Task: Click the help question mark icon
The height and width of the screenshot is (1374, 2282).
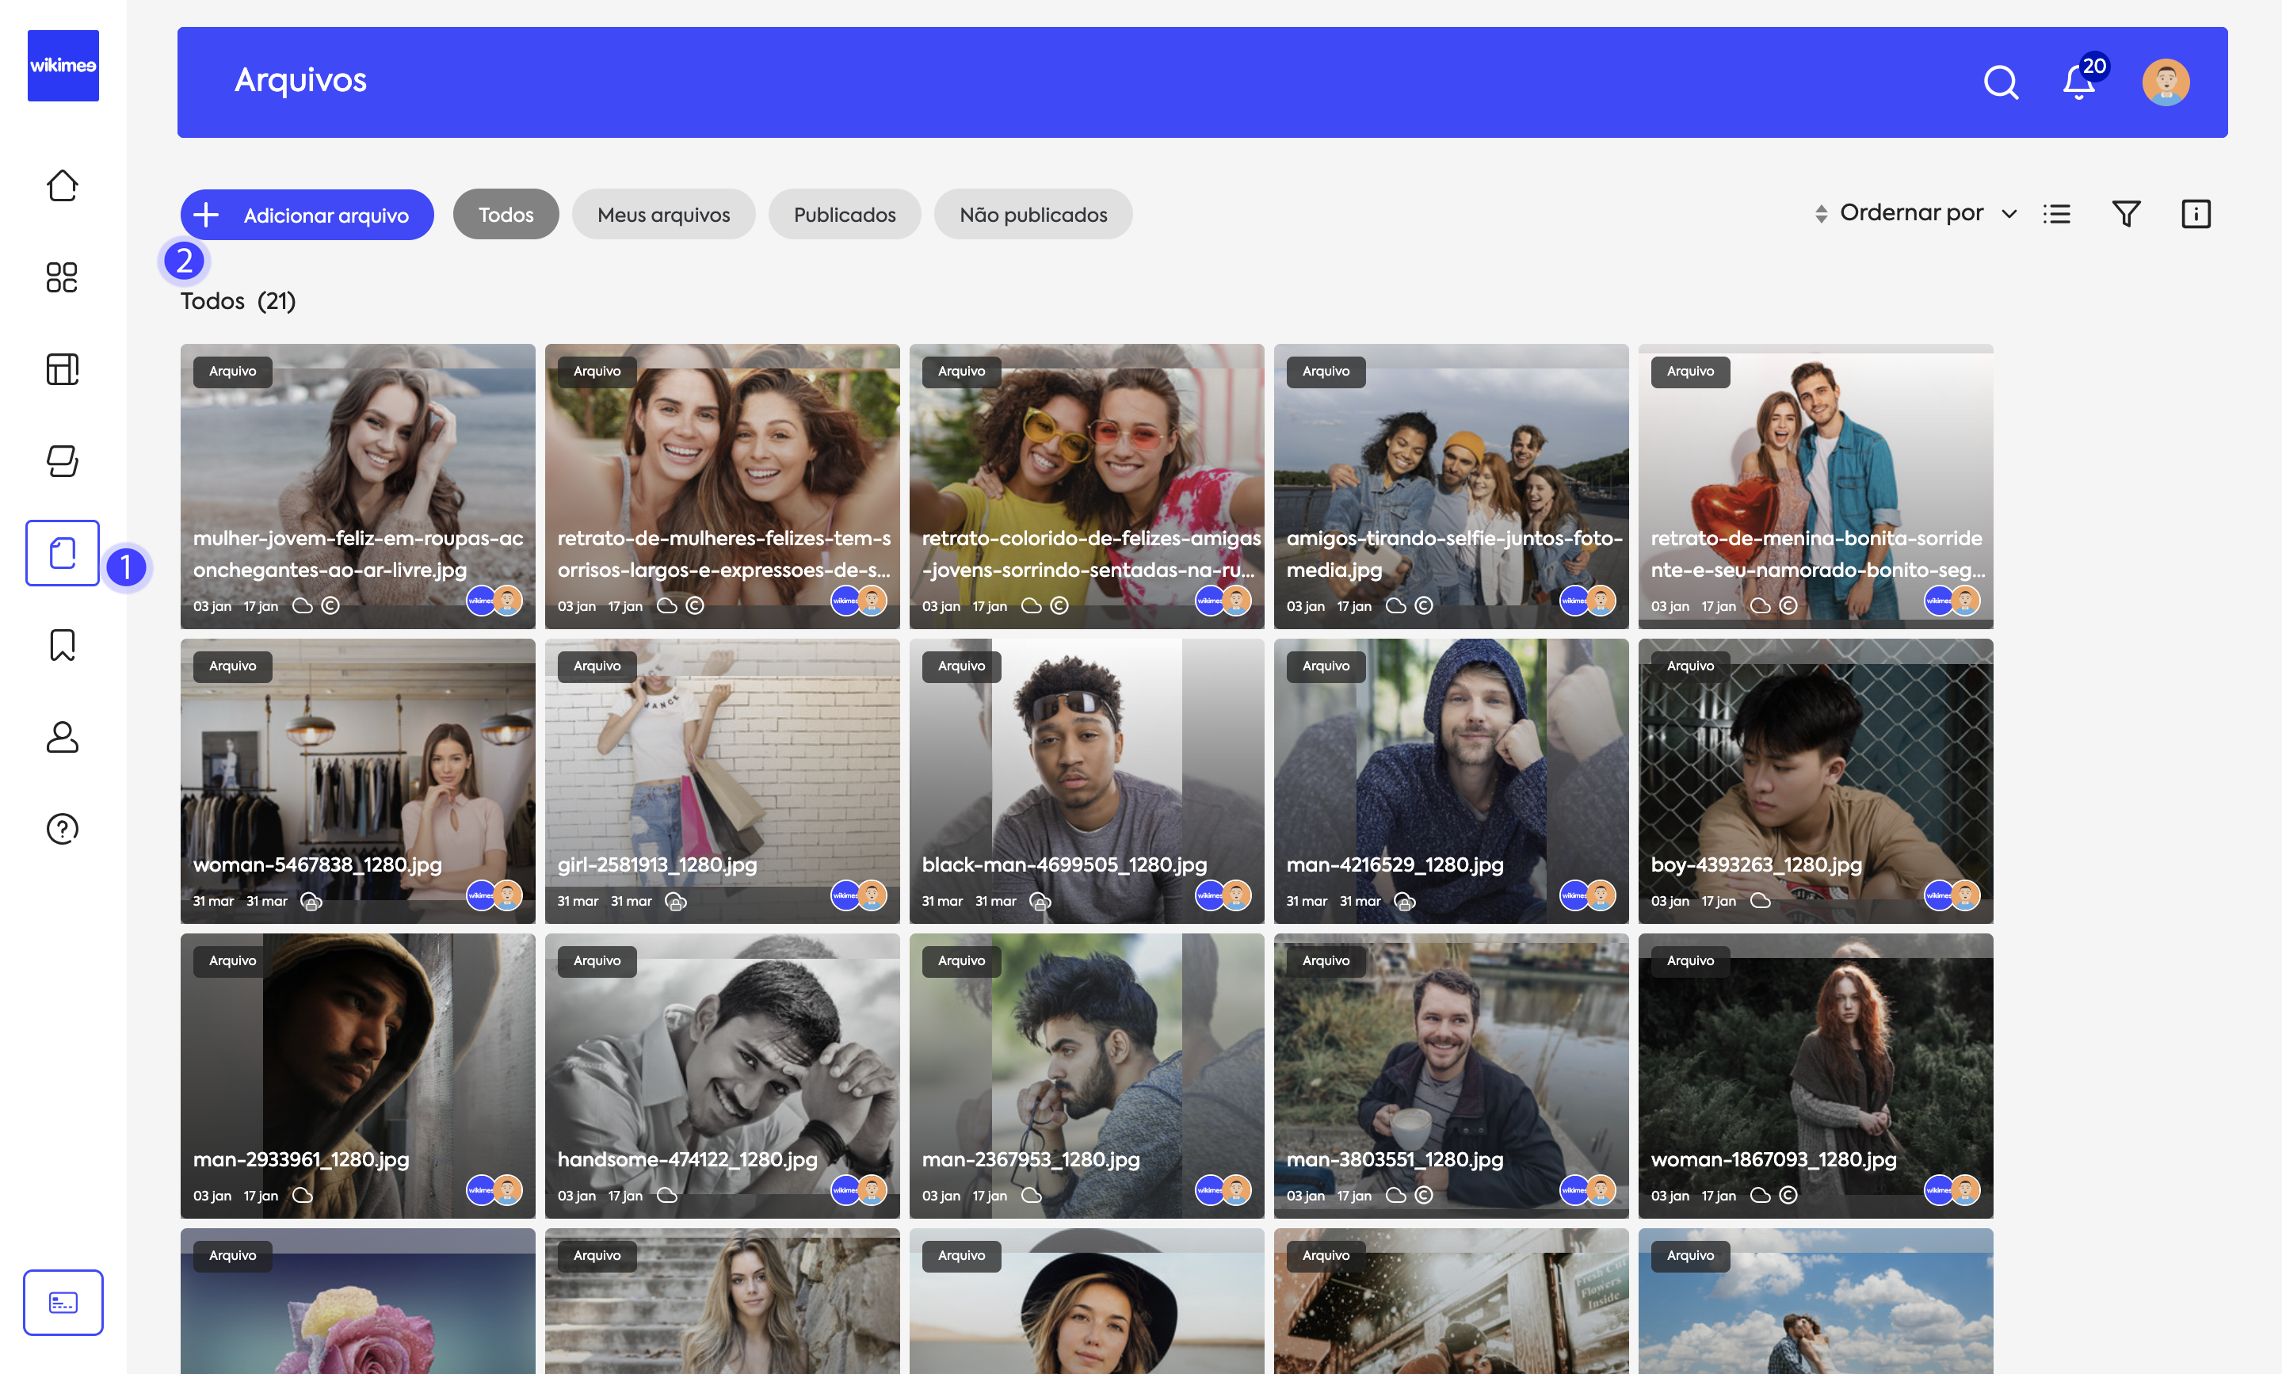Action: (62, 829)
